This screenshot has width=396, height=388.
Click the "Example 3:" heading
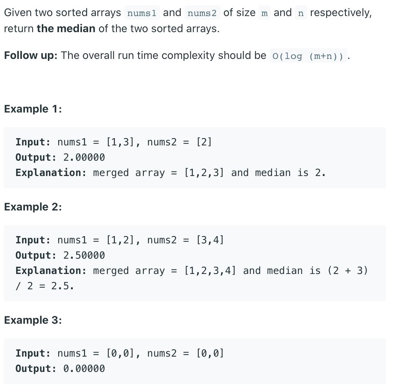pos(33,320)
